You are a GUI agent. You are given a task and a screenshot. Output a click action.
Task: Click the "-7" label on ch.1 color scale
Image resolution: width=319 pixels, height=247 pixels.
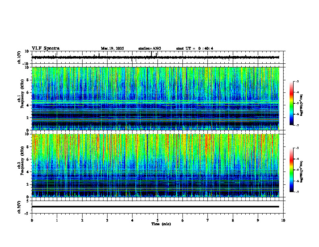(x=297, y=125)
